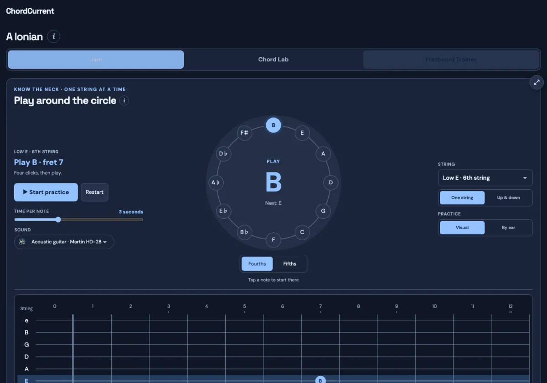Open the Acoustic guitar sound dropdown
547x383 pixels.
click(64, 242)
